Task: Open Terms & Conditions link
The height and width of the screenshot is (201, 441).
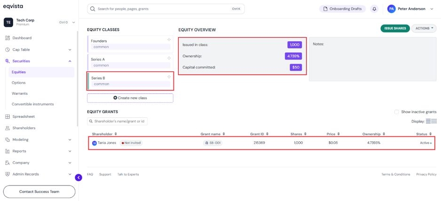Action: (396, 175)
